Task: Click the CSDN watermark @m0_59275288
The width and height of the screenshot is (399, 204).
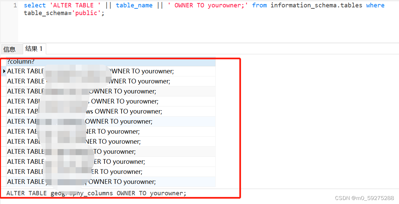Action: click(364, 198)
